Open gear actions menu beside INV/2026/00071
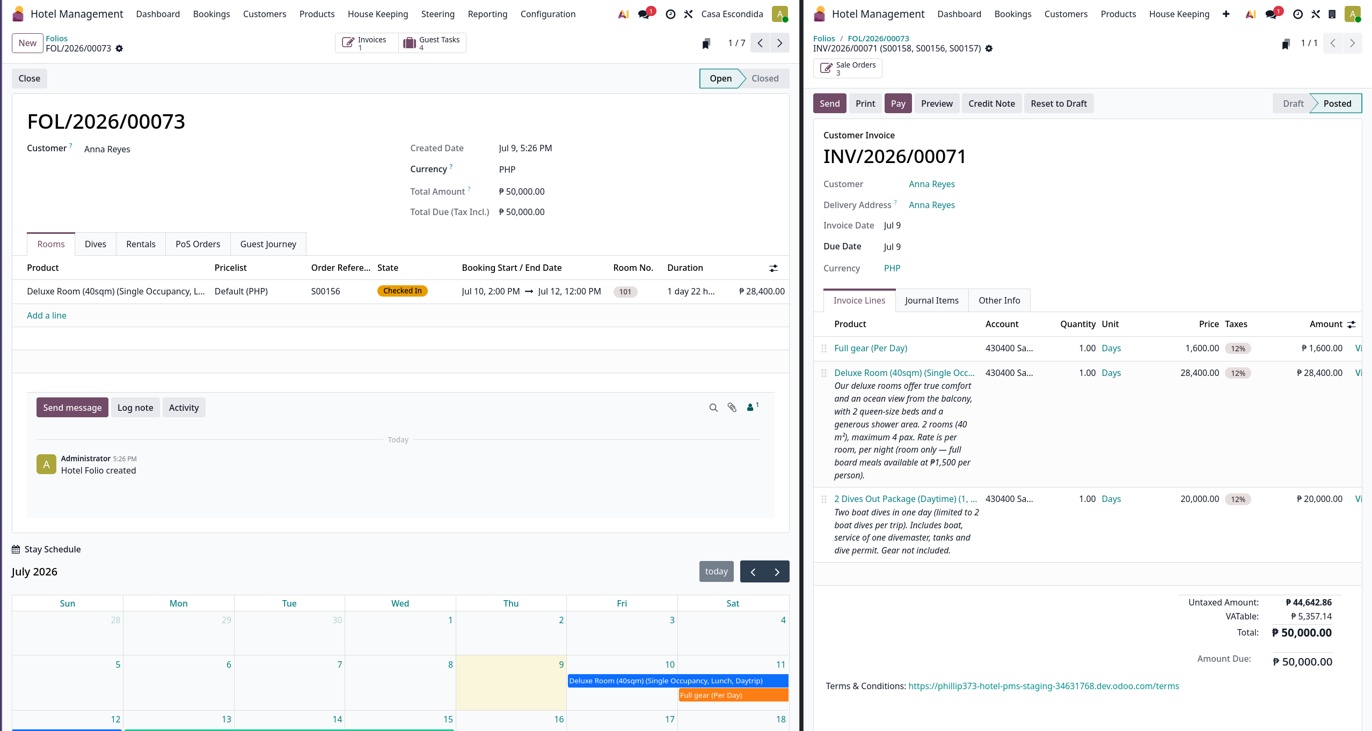Image resolution: width=1372 pixels, height=731 pixels. 989,48
